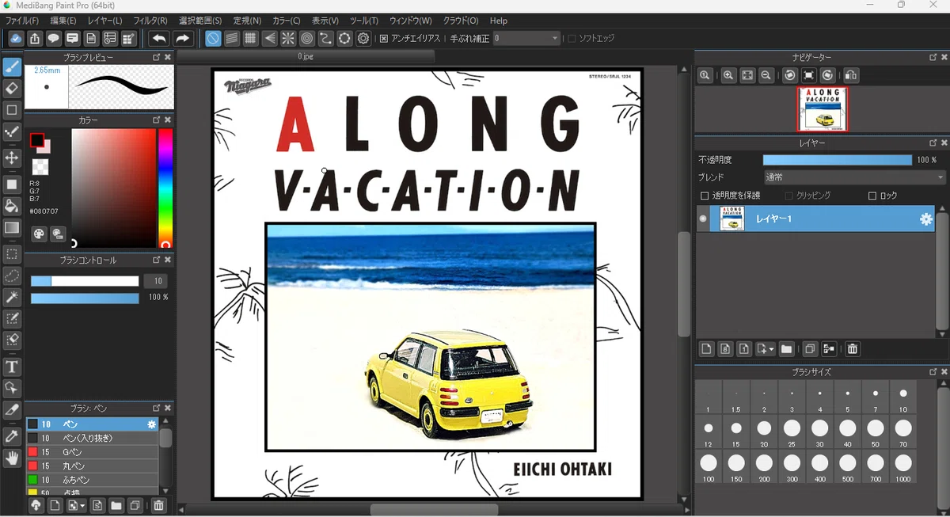Select the Fill rectangle tool

tap(12, 184)
